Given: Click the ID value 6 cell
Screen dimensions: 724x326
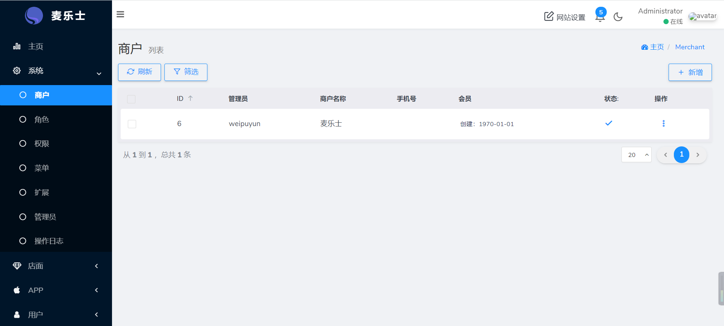Looking at the screenshot, I should tap(179, 123).
